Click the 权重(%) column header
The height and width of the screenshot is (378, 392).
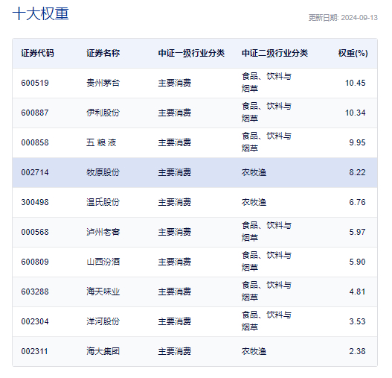(353, 53)
